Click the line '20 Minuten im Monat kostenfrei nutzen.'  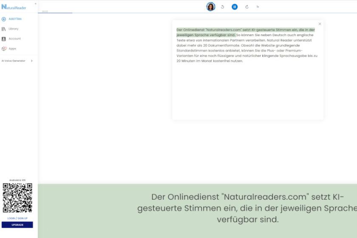(x=210, y=61)
